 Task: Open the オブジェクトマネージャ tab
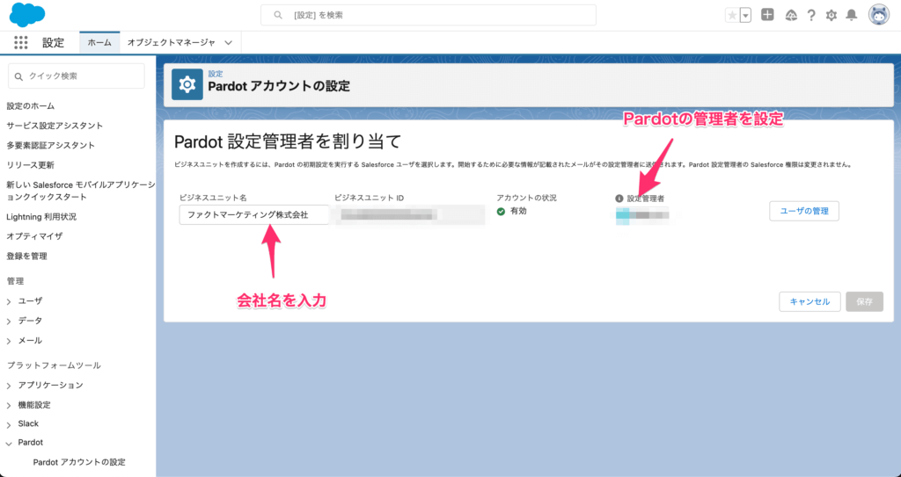point(171,42)
